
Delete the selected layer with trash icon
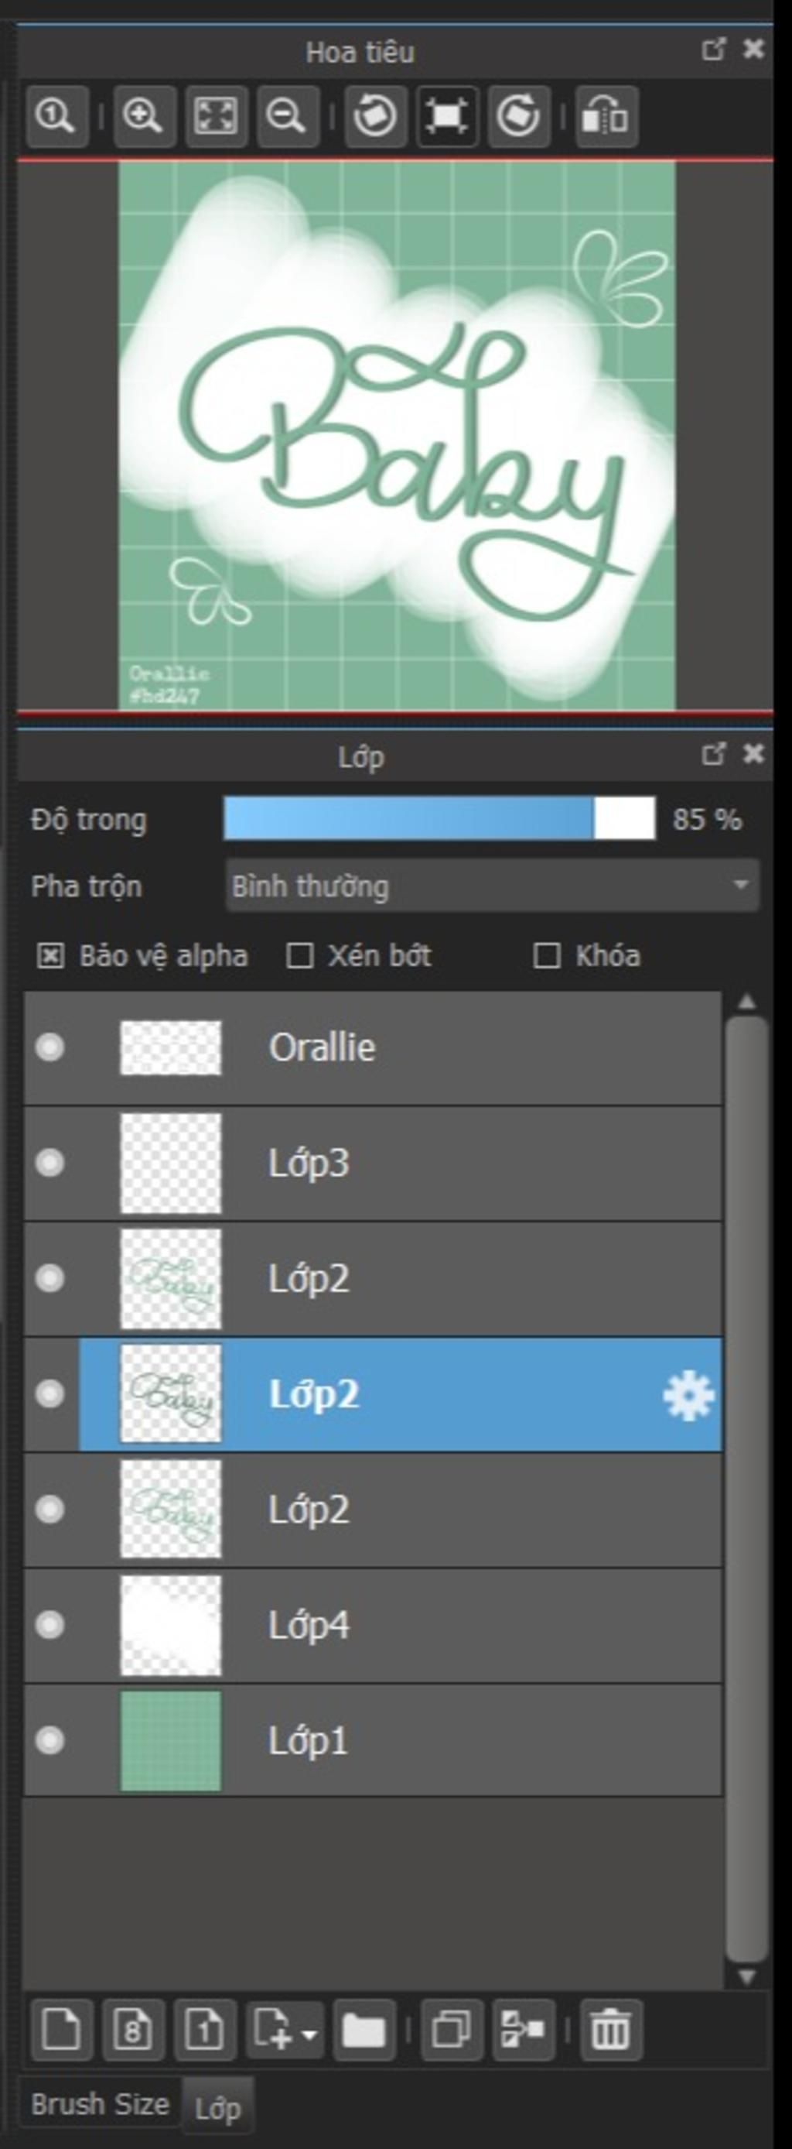610,2028
